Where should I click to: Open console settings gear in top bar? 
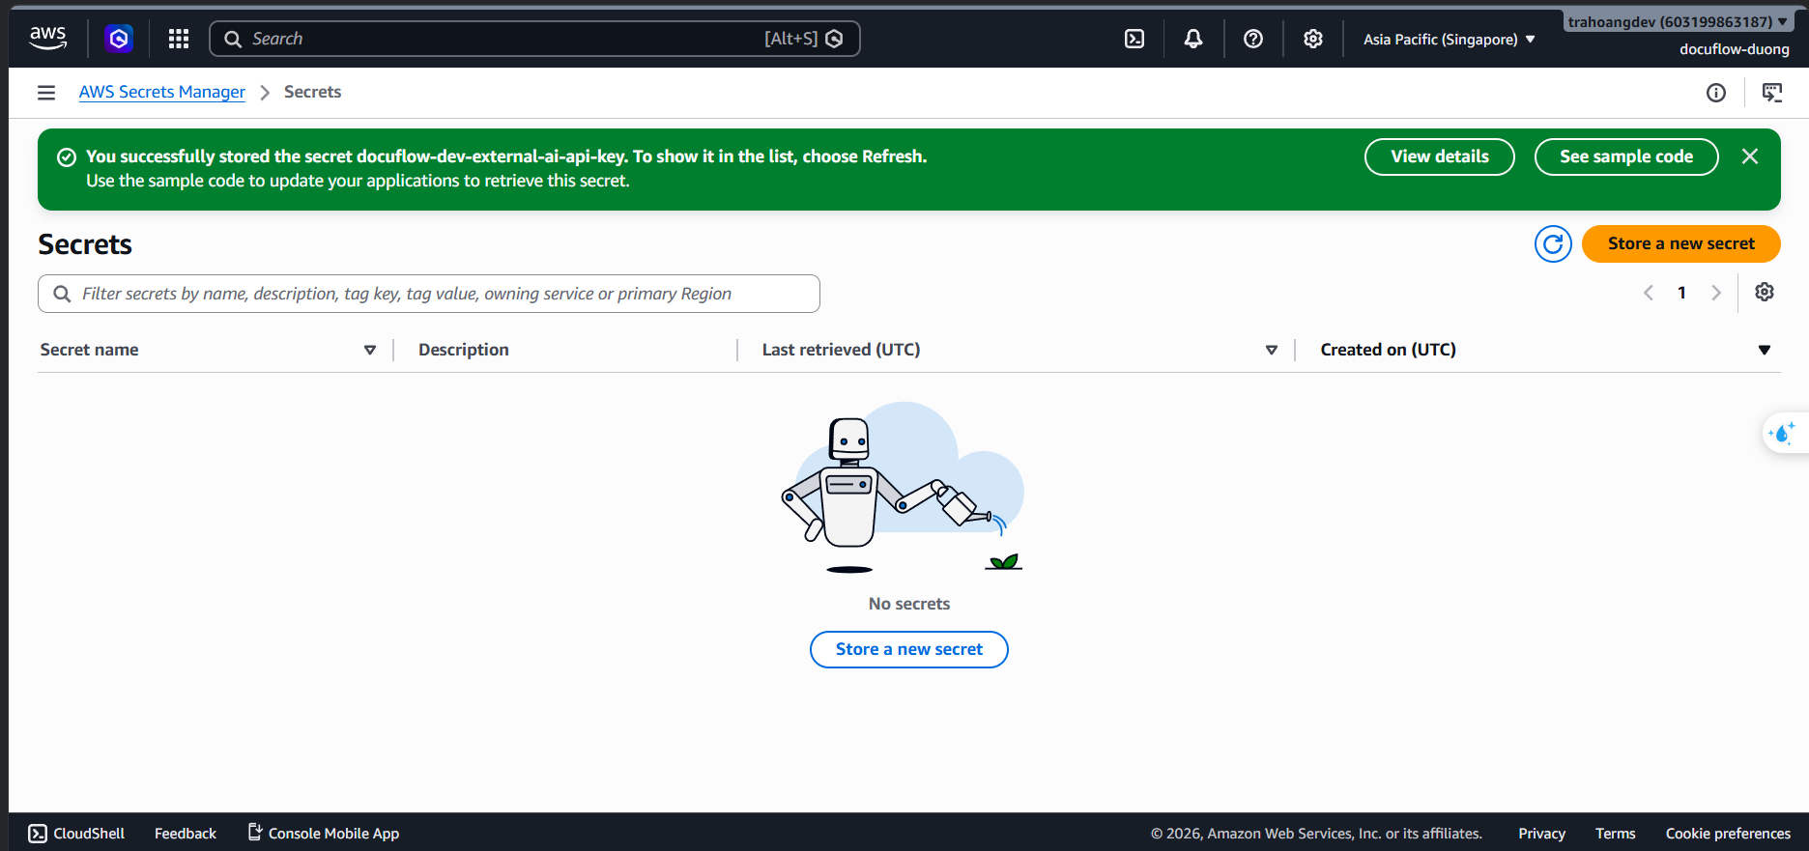[1312, 39]
